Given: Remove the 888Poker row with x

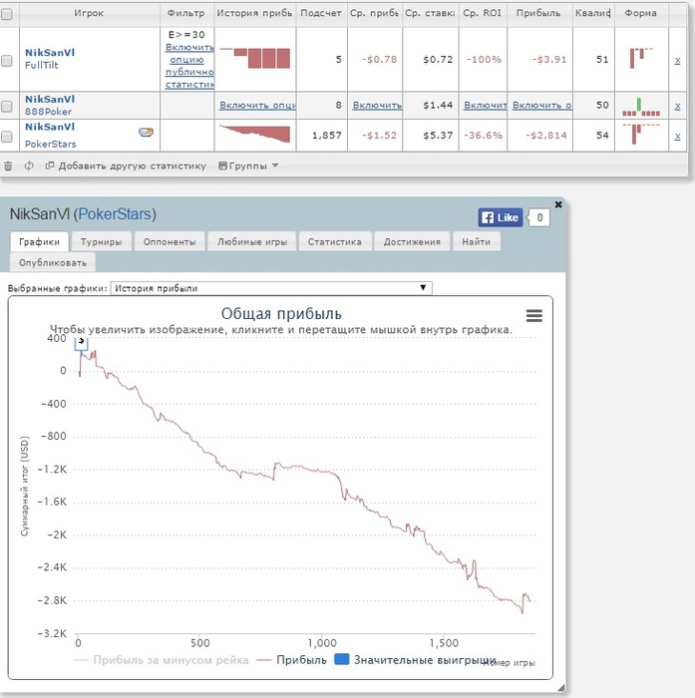Looking at the screenshot, I should click(677, 106).
